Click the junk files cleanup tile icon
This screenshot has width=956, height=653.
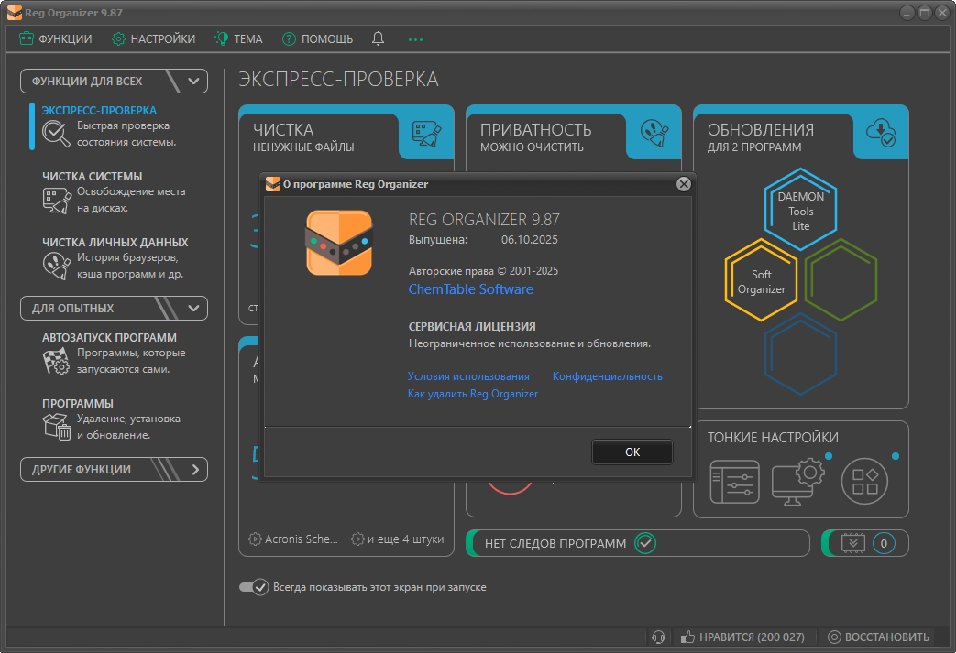(426, 133)
